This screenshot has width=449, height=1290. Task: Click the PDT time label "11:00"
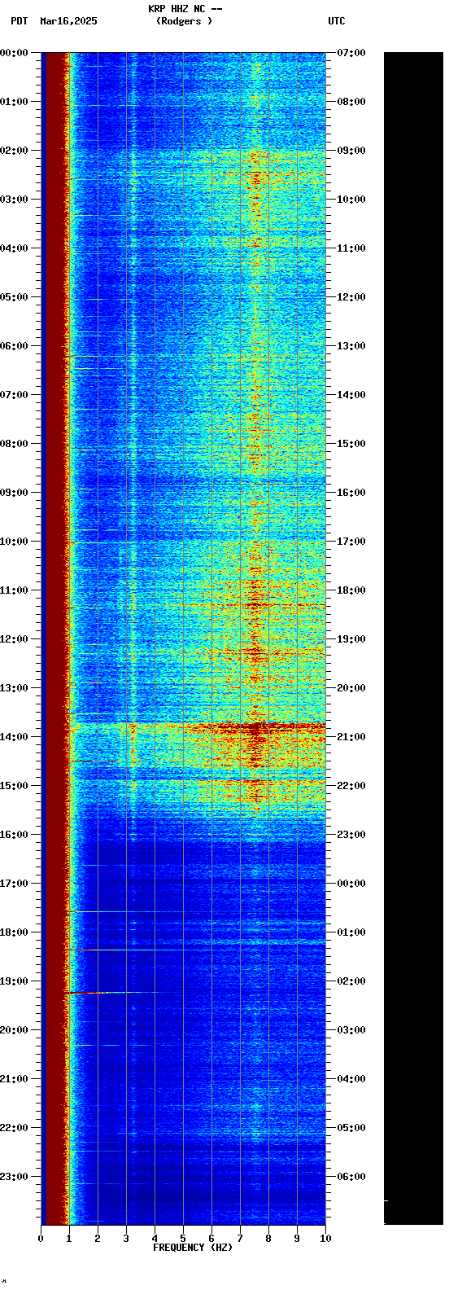(x=14, y=590)
